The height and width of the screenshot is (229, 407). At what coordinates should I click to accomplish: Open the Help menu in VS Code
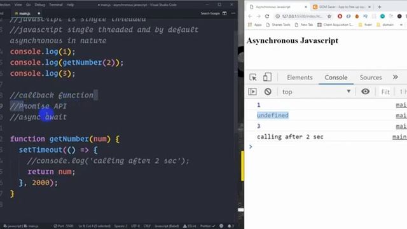(x=70, y=4)
